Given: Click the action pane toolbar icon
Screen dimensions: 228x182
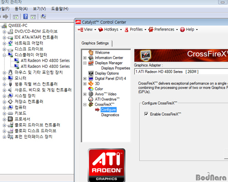Looking at the screenshot, I should [33, 17].
